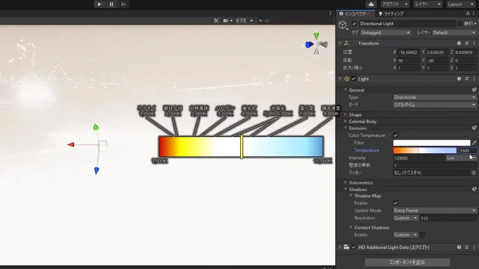
Task: Toggle the ギズモ button
Action: tap(241, 21)
